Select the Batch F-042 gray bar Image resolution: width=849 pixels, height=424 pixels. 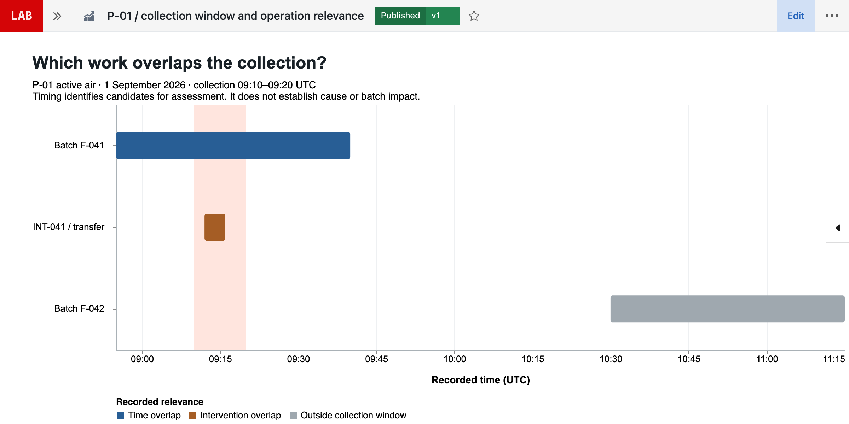pyautogui.click(x=727, y=309)
